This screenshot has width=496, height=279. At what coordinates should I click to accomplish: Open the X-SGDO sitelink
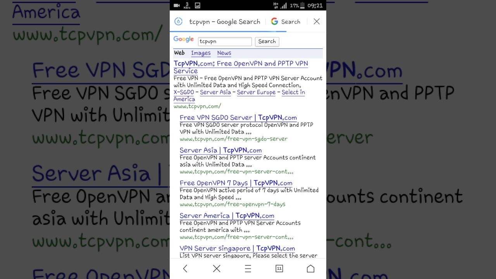tap(184, 92)
